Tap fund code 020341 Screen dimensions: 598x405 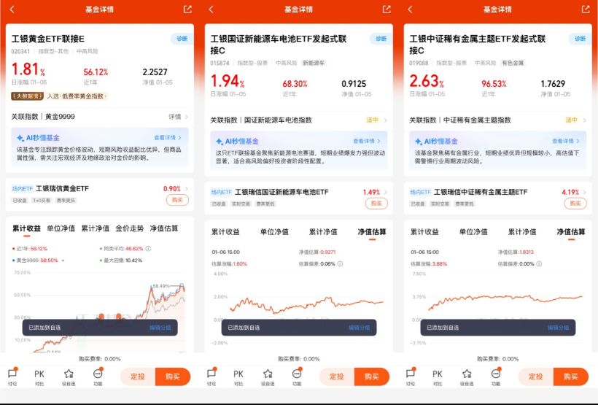(20, 51)
